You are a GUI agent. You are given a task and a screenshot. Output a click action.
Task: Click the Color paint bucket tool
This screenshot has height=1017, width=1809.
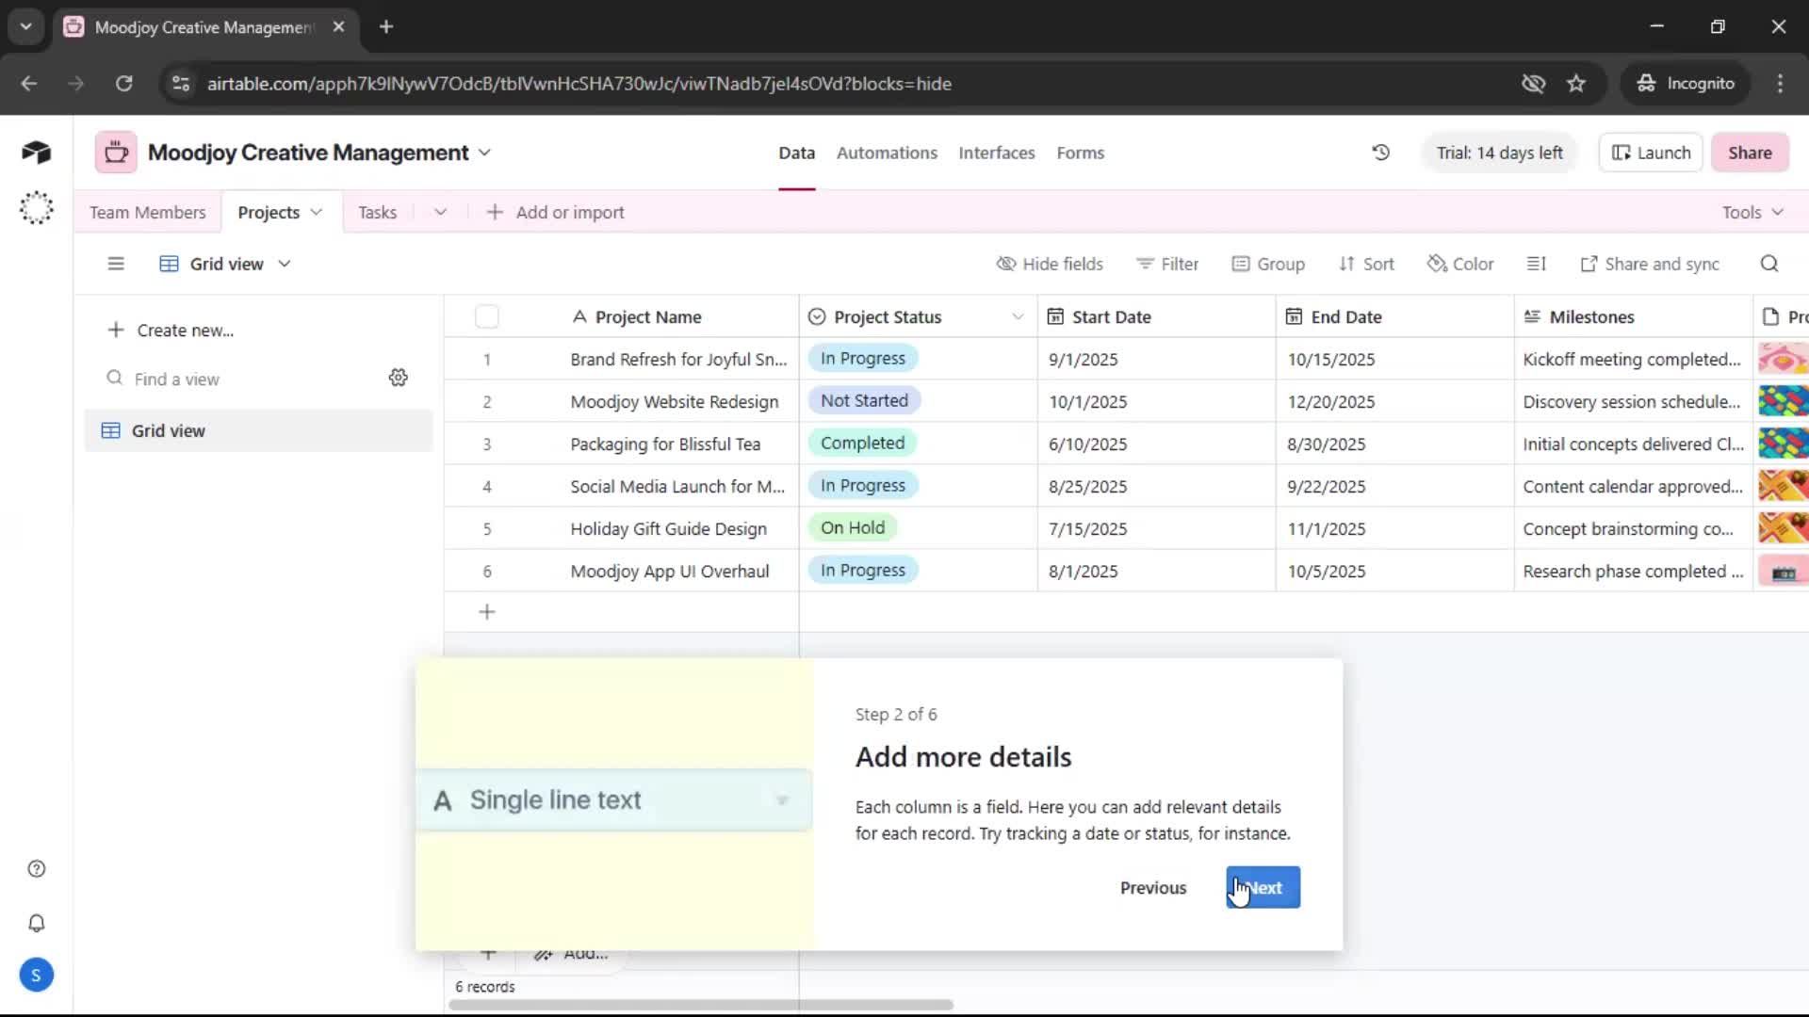[1460, 264]
